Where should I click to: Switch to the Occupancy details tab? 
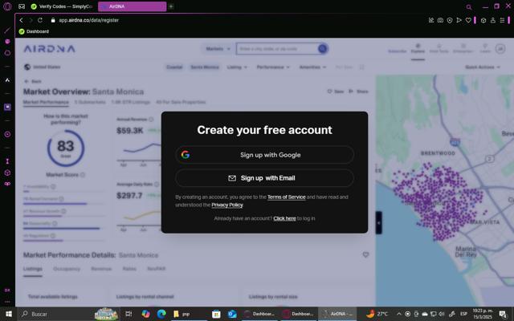click(67, 269)
